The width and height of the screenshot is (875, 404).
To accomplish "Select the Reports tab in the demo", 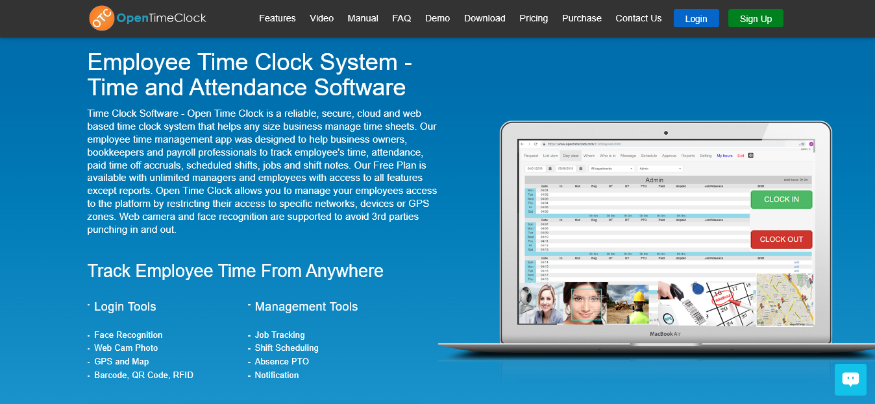I will point(687,156).
